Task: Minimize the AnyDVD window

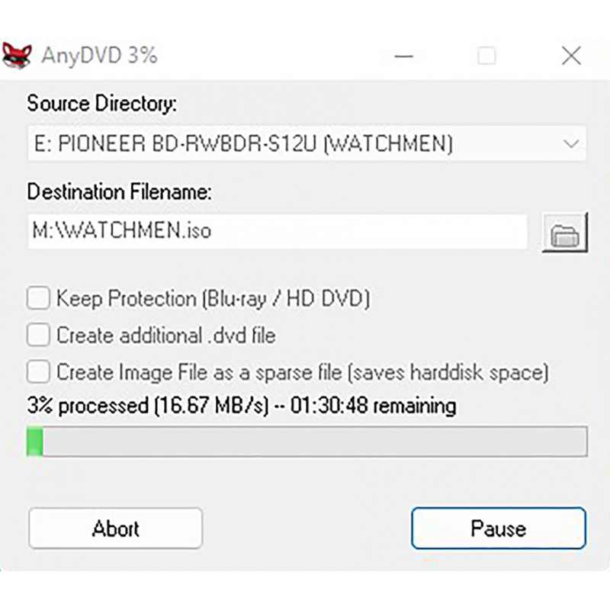Action: [x=404, y=56]
